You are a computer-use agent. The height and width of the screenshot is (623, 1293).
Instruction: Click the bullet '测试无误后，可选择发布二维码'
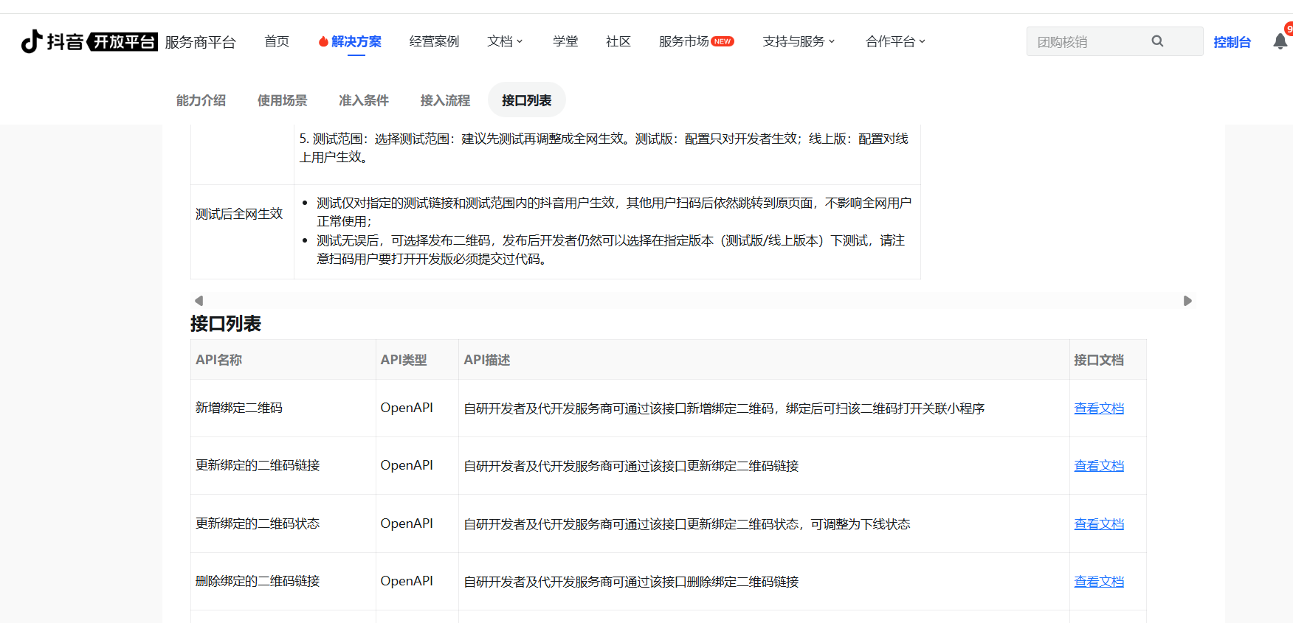pos(610,250)
